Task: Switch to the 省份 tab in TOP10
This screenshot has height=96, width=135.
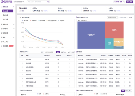Action: pos(65,52)
